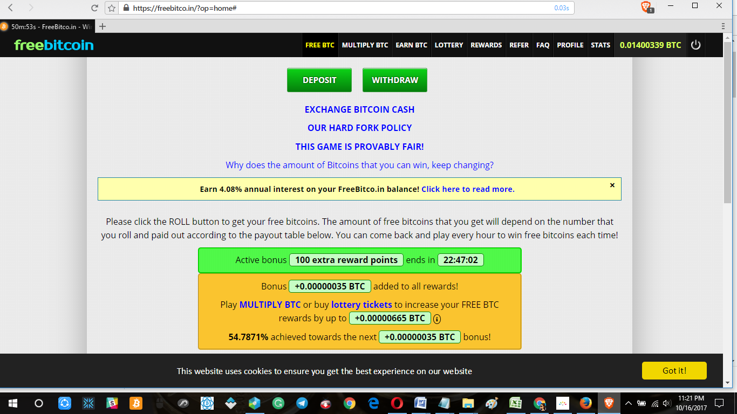Open Grammarly green G icon in taskbar

tap(278, 403)
